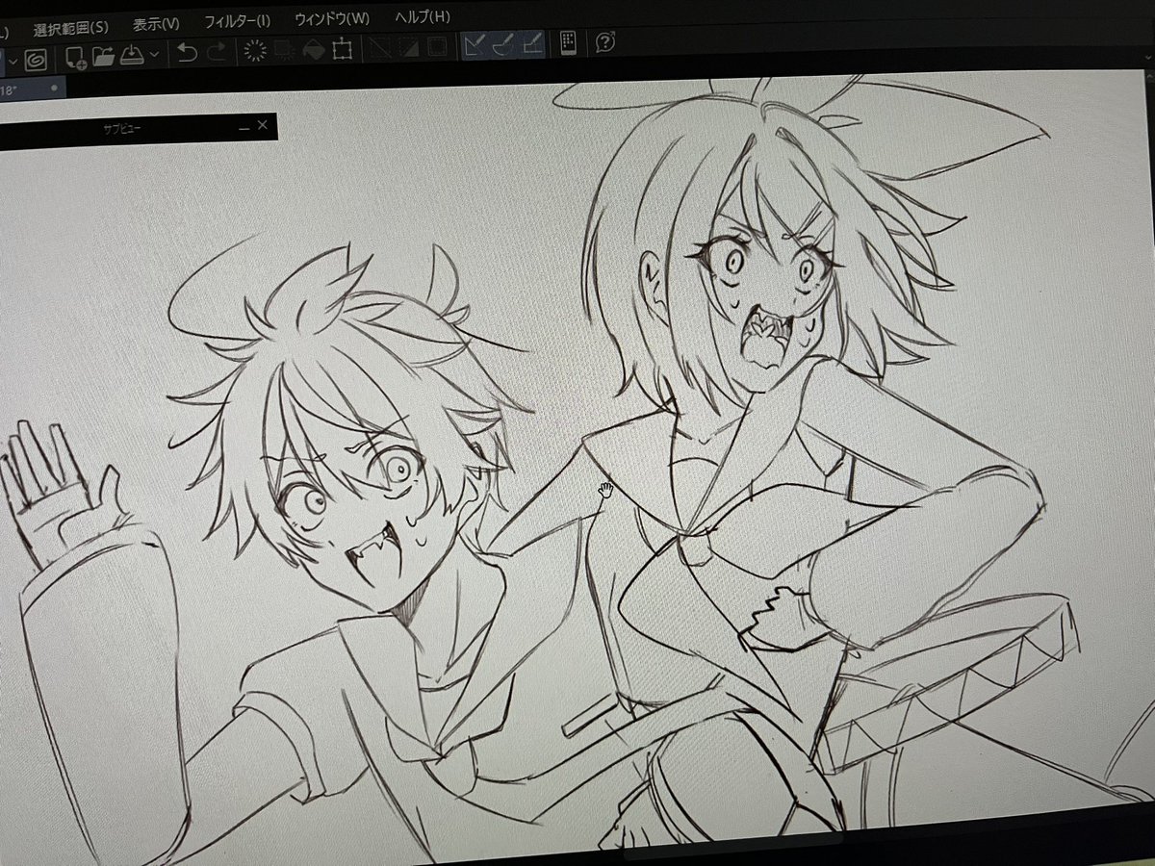Click the Invert Selected Area icon
This screenshot has width=1155, height=866.
409,46
